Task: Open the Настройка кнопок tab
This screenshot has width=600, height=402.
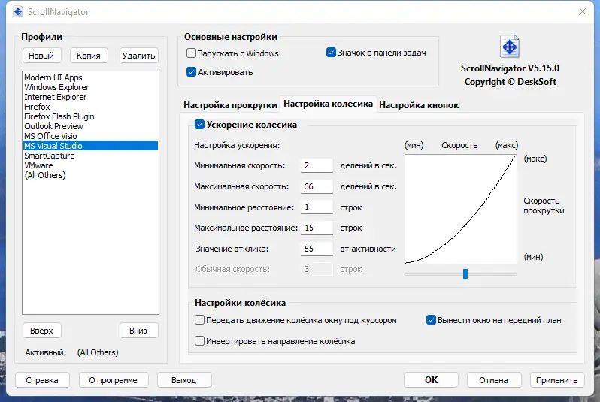Action: (x=419, y=105)
